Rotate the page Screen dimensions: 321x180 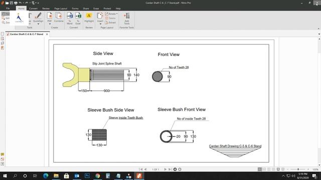tap(110, 13)
